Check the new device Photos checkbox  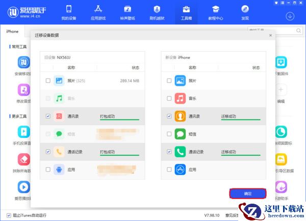[x=169, y=81]
